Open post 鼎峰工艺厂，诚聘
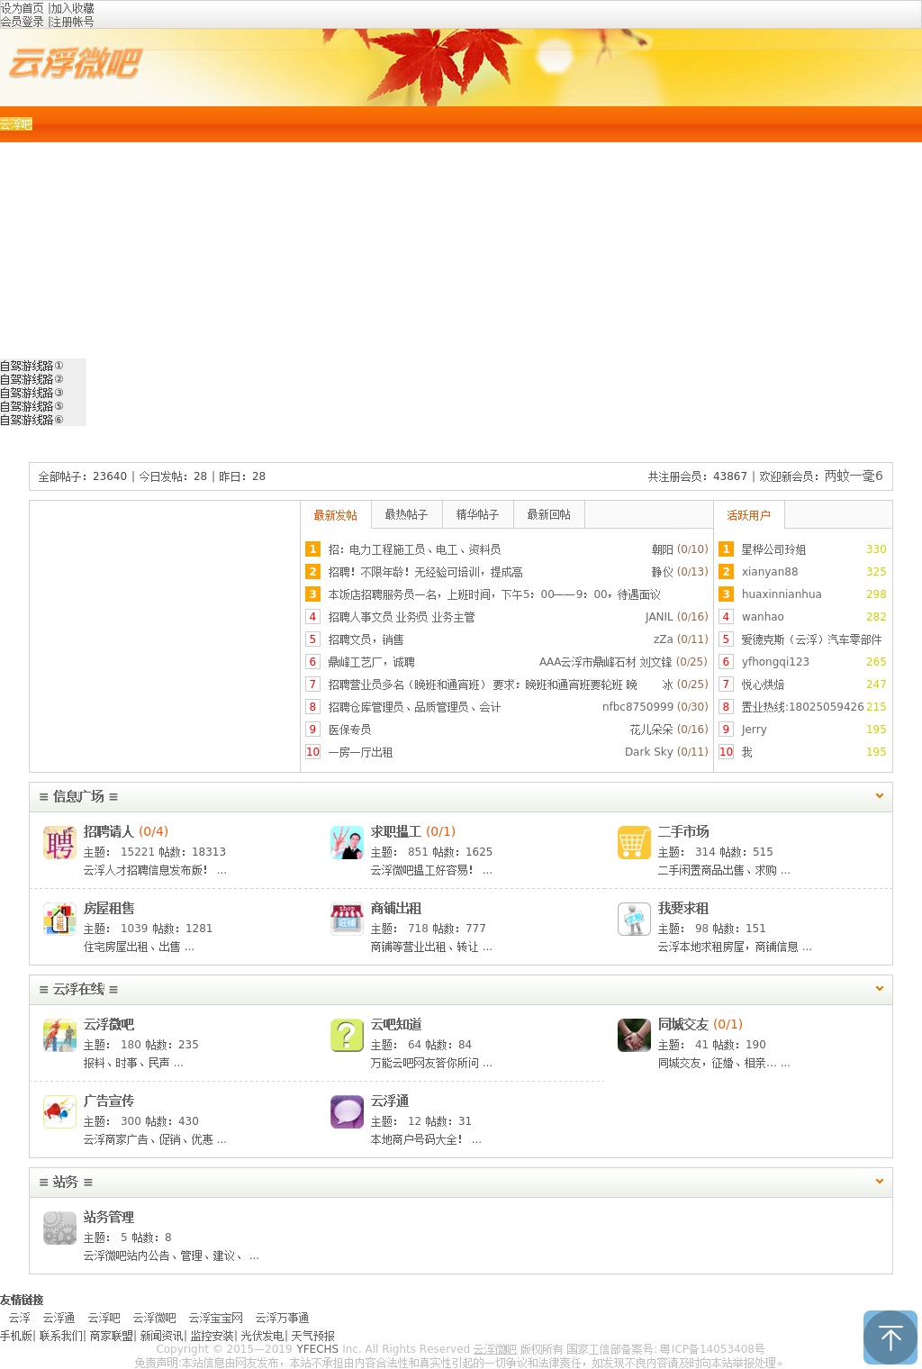Image resolution: width=922 pixels, height=1369 pixels. [371, 662]
